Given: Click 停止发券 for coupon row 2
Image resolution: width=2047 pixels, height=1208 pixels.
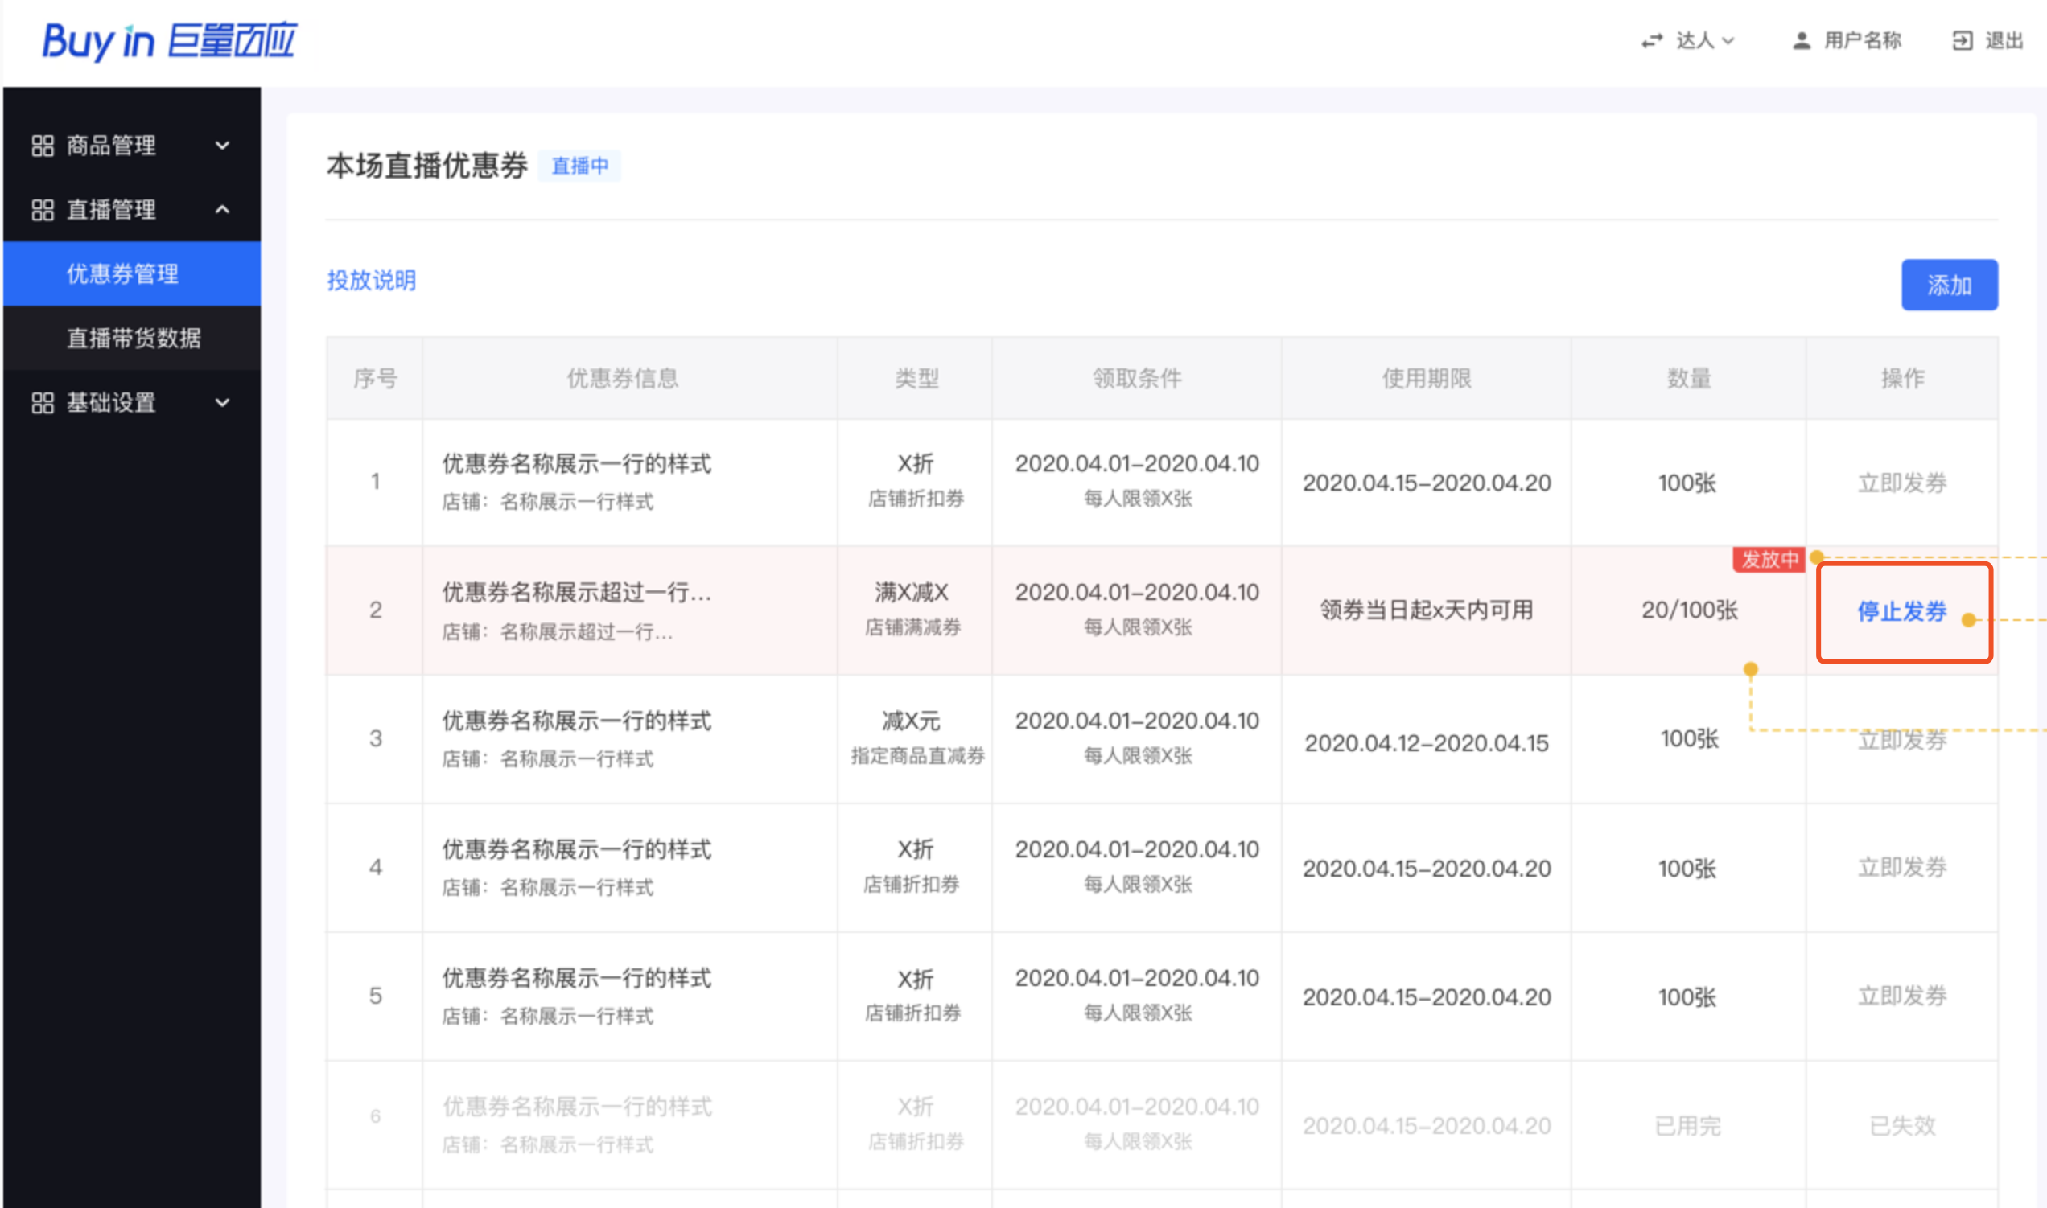Looking at the screenshot, I should [x=1901, y=611].
